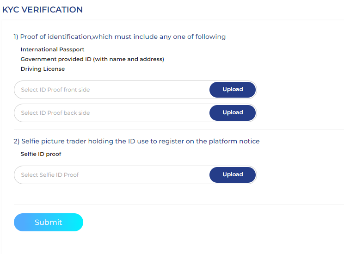Click the 'with name and address' parenthetical text
This screenshot has width=344, height=254.
click(x=129, y=59)
